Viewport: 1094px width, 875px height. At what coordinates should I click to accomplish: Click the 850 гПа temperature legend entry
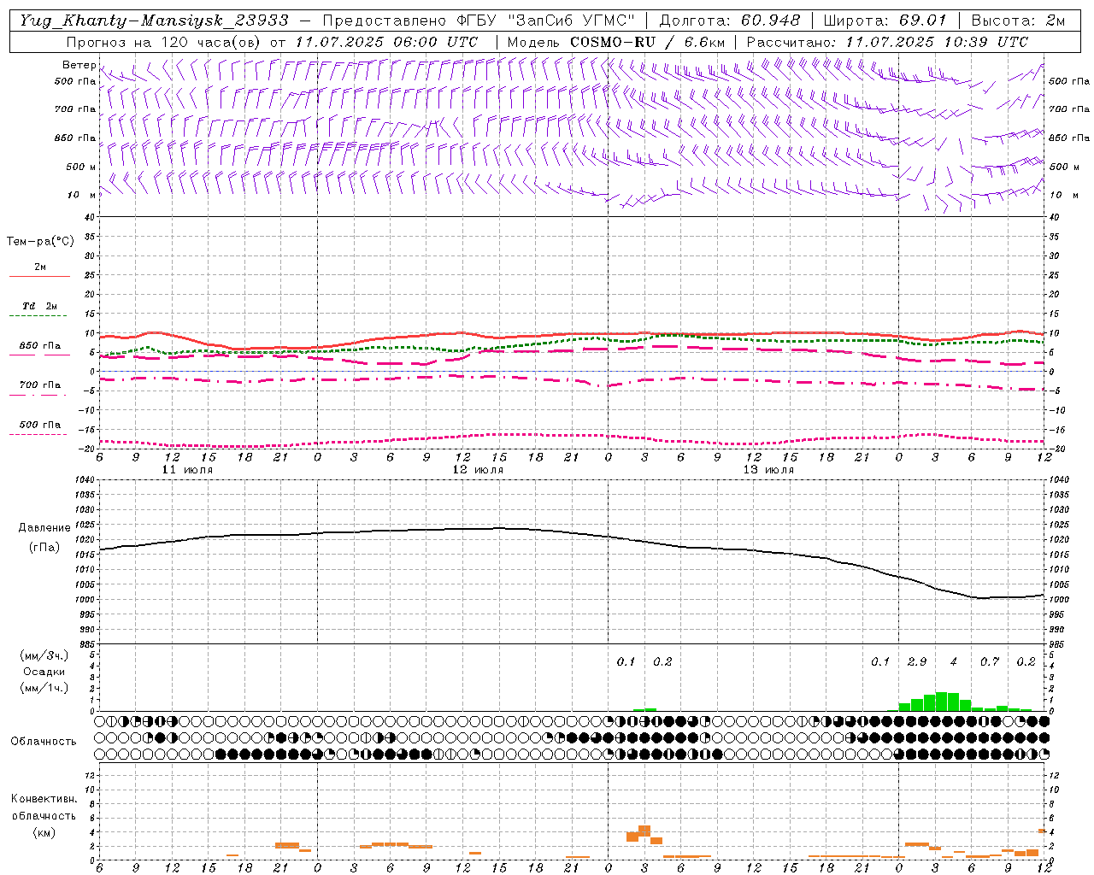click(40, 346)
